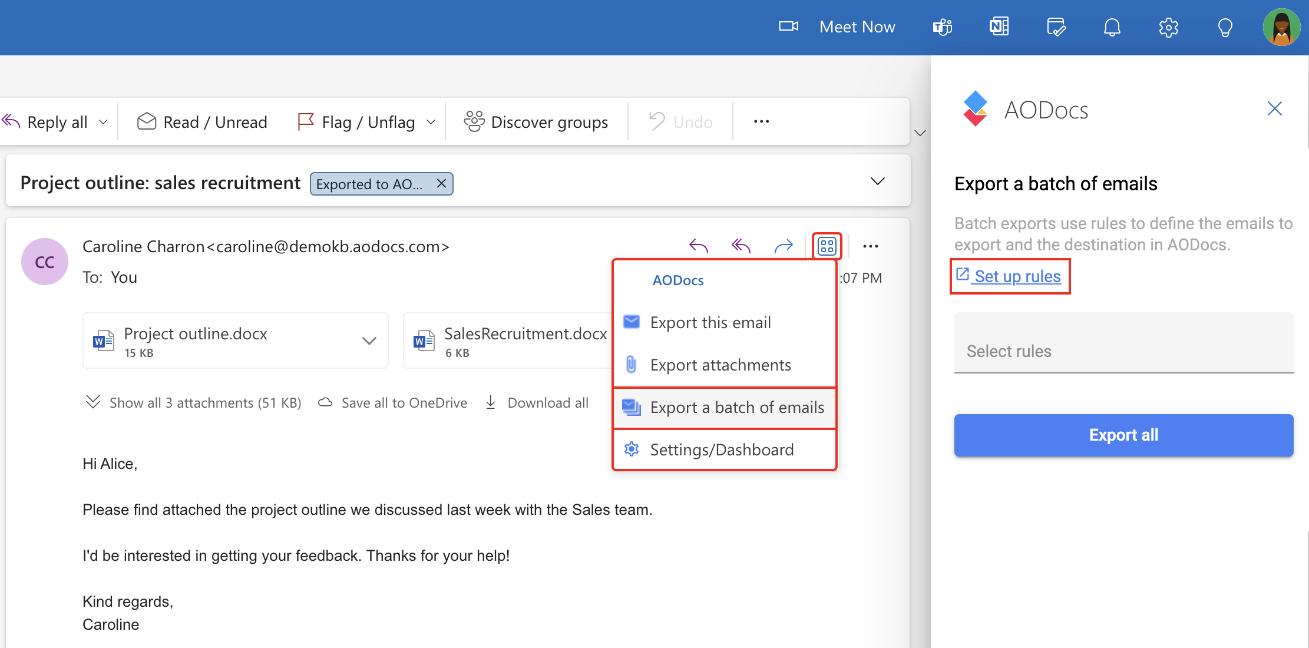Screen dimensions: 1309x648
Task: Click forward arrow icon in message
Action: [784, 246]
